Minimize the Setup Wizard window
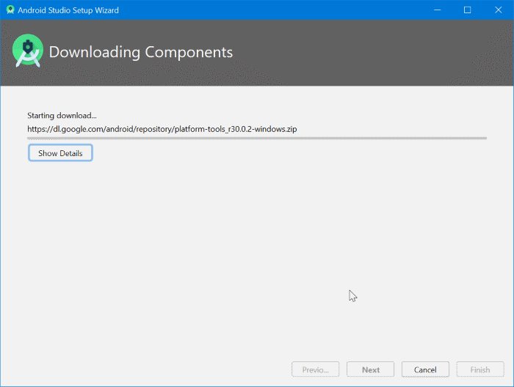This screenshot has height=387, width=514. (438, 10)
